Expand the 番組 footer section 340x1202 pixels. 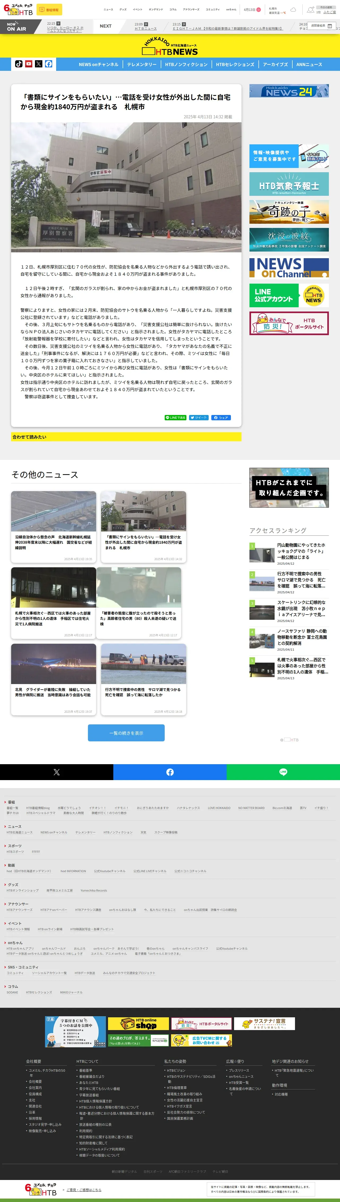coord(11,802)
